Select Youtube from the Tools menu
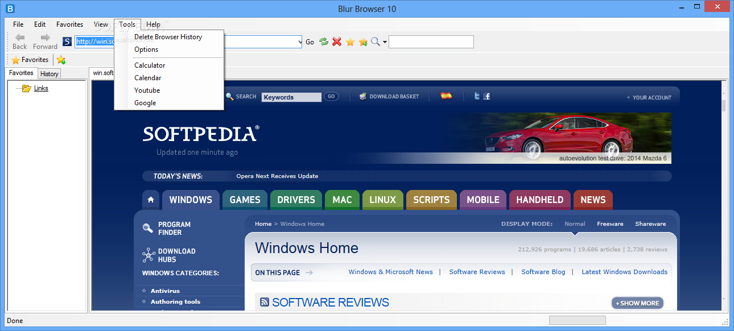Viewport: 734px width, 331px height. pyautogui.click(x=169, y=90)
